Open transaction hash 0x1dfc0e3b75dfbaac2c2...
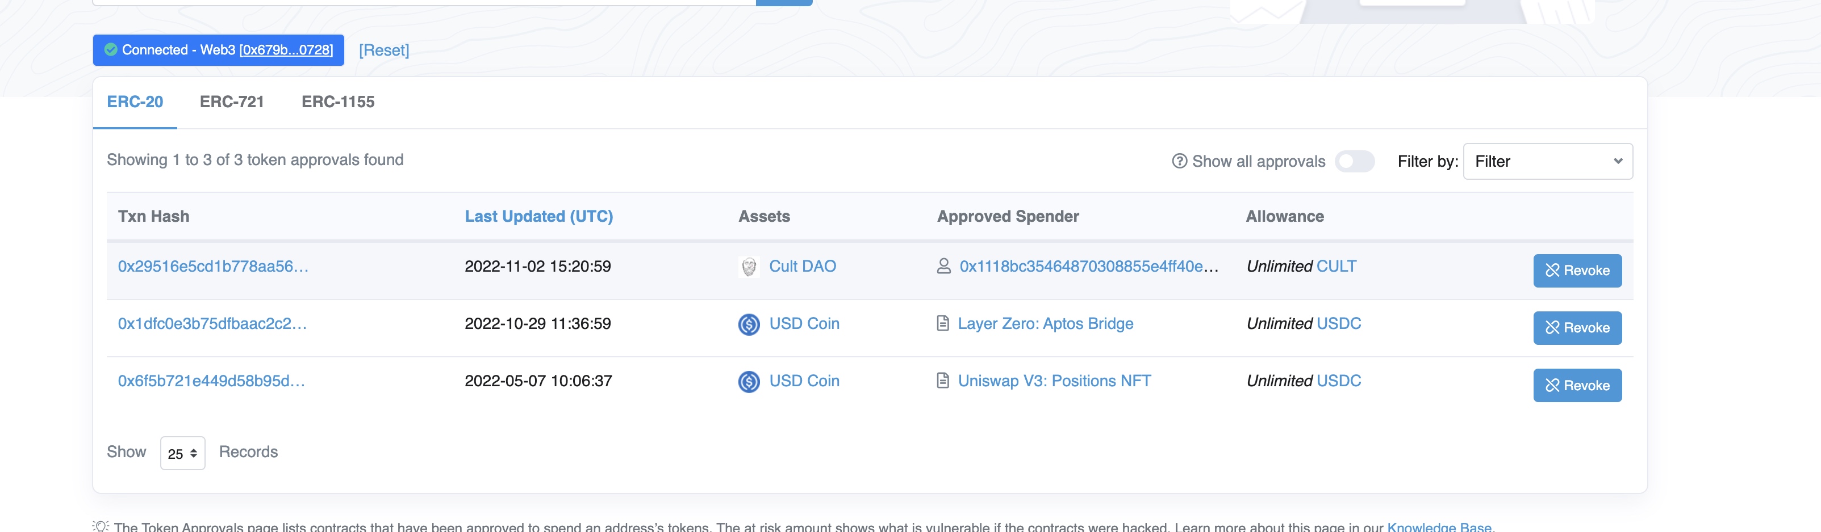 [x=212, y=323]
